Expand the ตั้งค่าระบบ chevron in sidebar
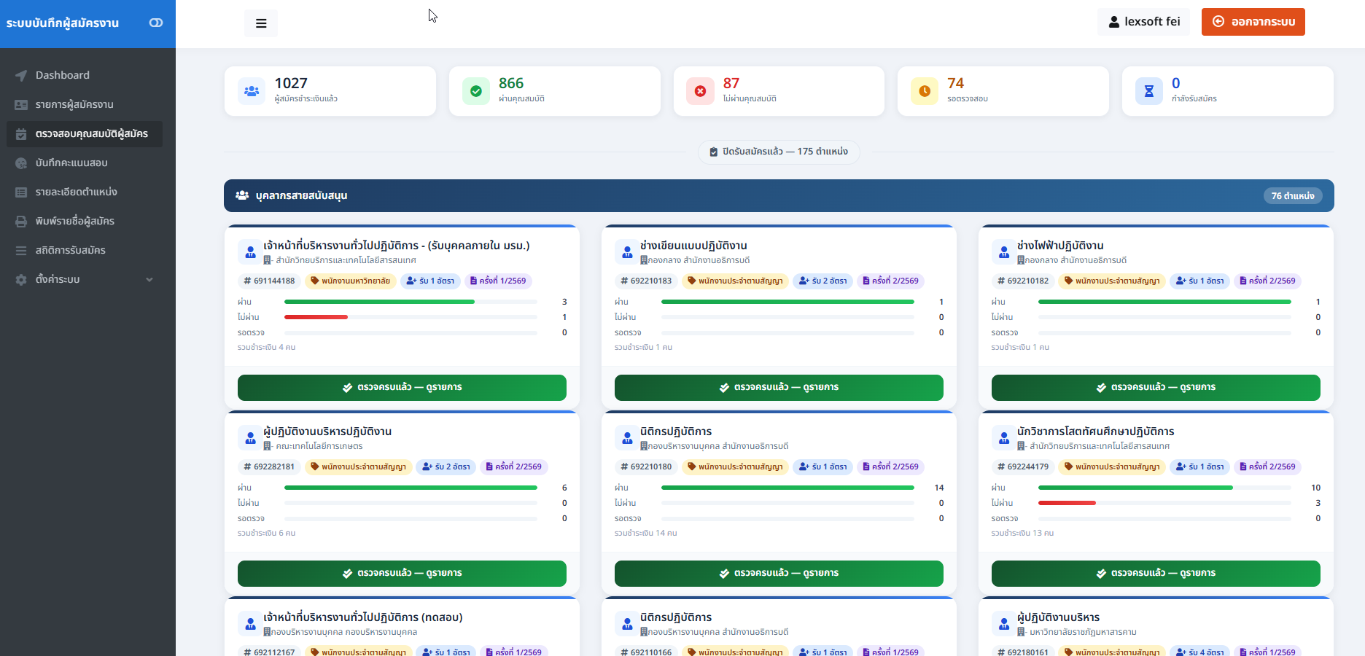 coord(149,279)
